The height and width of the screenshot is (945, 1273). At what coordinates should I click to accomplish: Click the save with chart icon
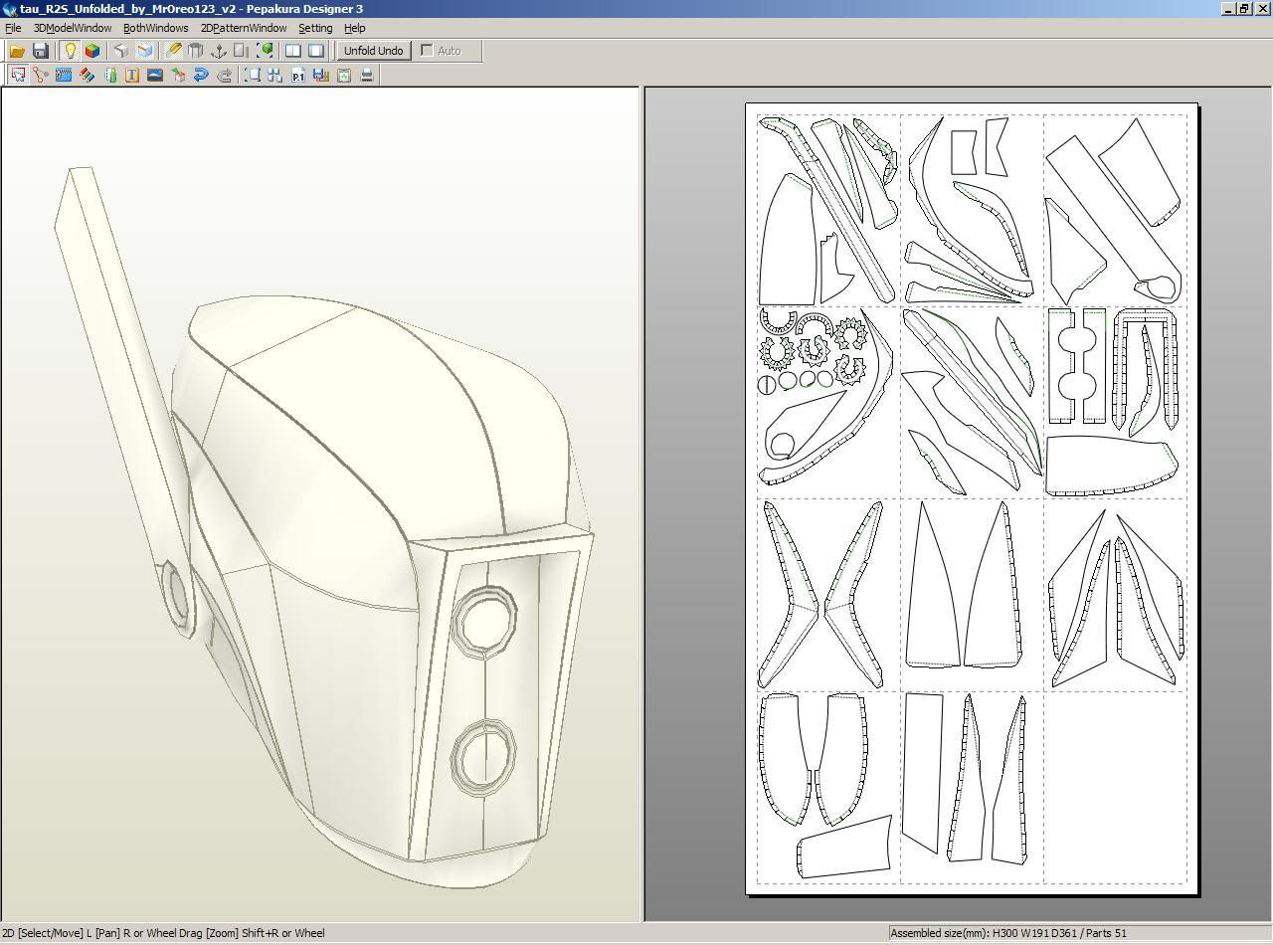point(321,75)
